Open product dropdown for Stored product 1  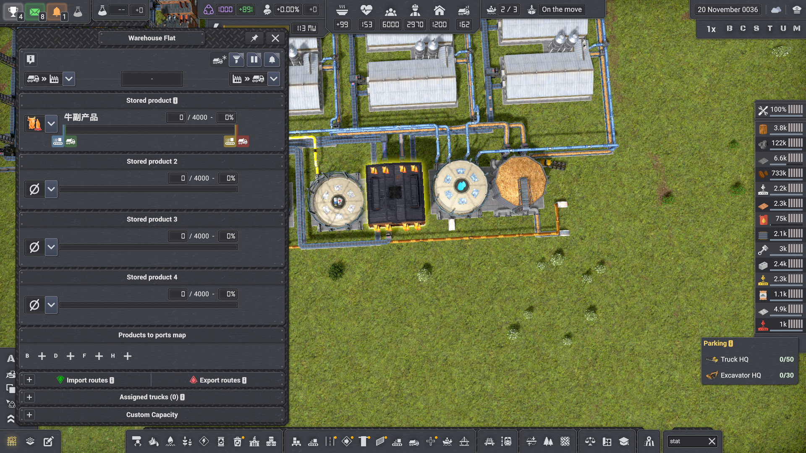(51, 124)
